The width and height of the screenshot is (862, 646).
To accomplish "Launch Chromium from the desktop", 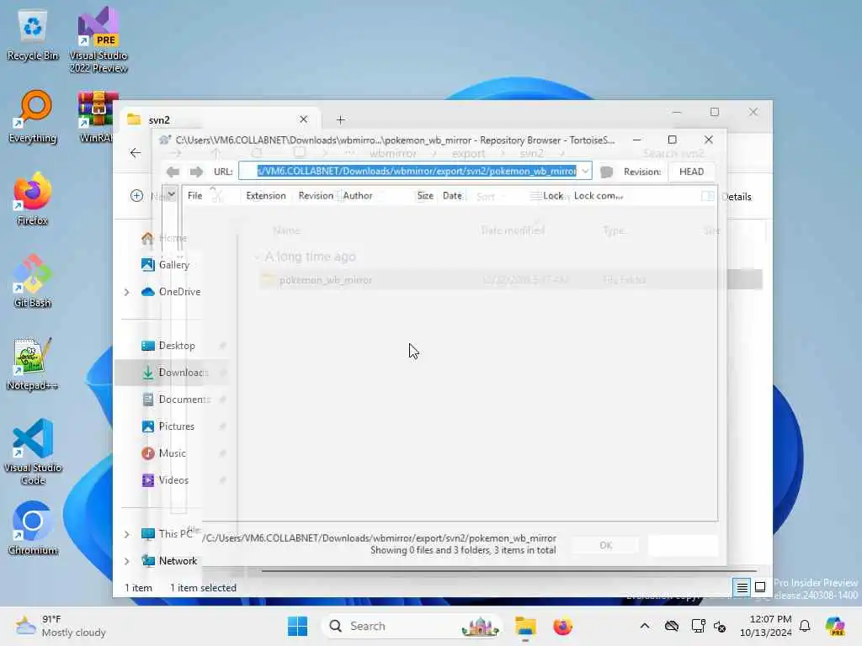I will [33, 528].
